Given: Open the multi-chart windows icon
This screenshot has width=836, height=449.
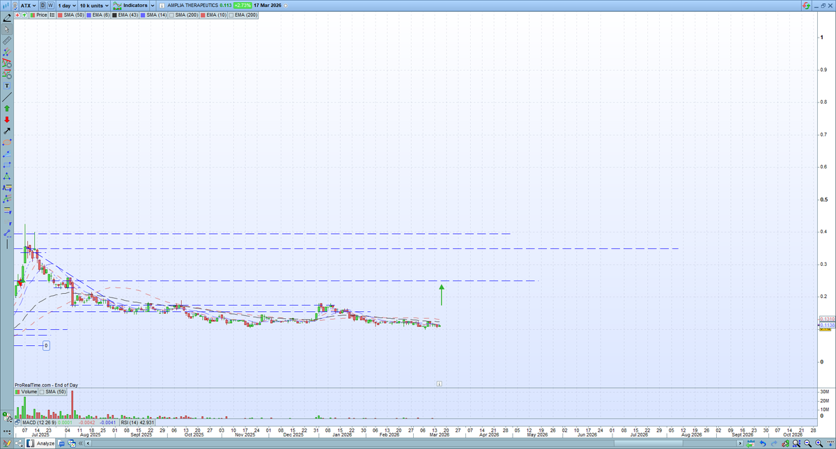Looking at the screenshot, I should coord(72,443).
